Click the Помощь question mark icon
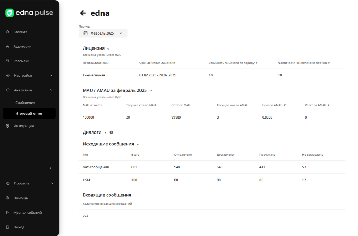This screenshot has height=236, width=358. click(8, 198)
